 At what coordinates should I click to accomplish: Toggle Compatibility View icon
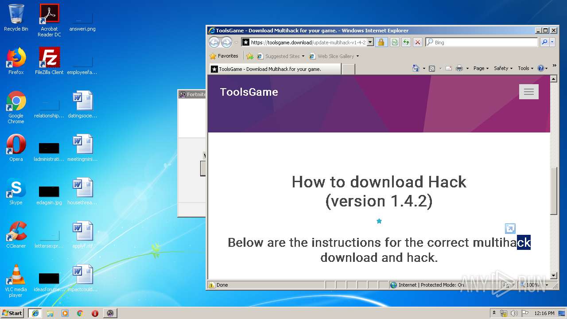tap(394, 43)
